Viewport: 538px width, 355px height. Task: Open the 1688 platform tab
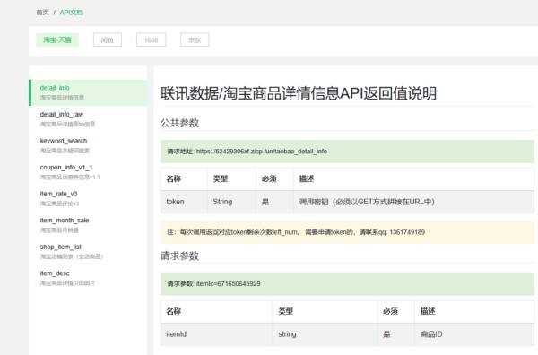[x=151, y=39]
